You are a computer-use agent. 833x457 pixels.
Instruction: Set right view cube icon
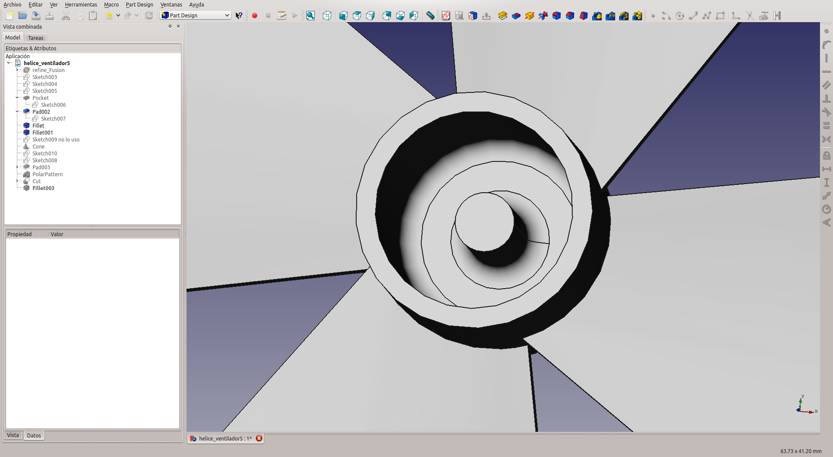click(370, 16)
